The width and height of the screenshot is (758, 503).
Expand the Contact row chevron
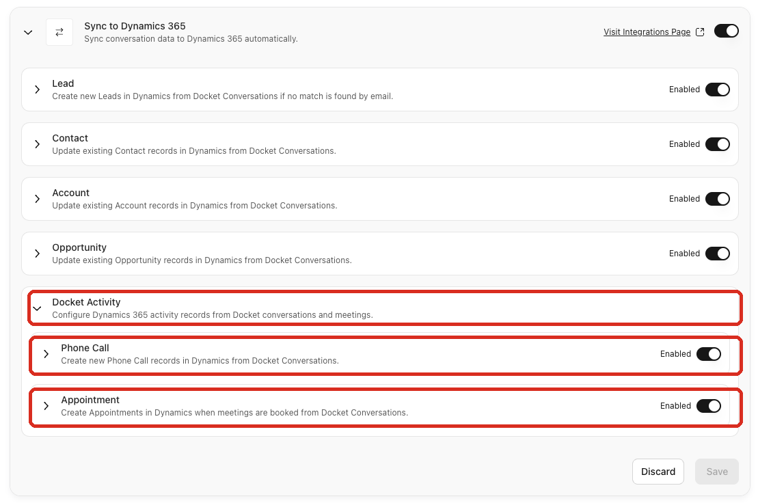click(x=37, y=144)
